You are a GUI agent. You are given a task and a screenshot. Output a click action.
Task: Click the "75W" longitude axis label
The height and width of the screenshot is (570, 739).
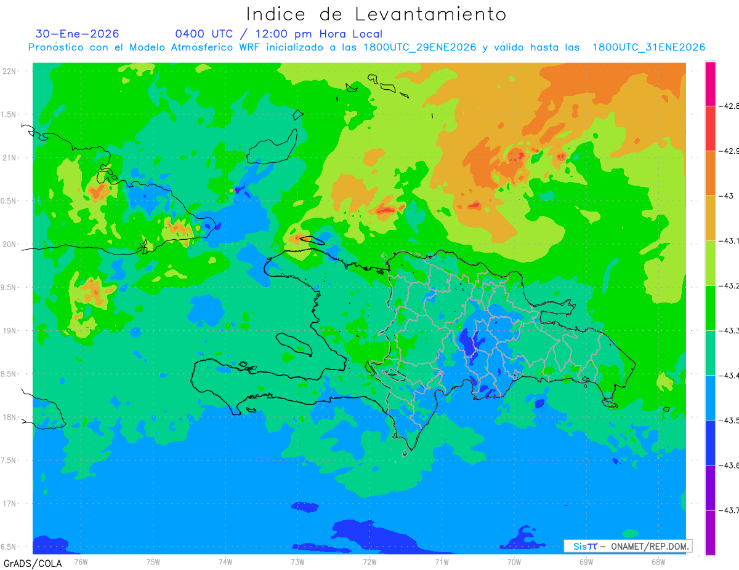(153, 562)
